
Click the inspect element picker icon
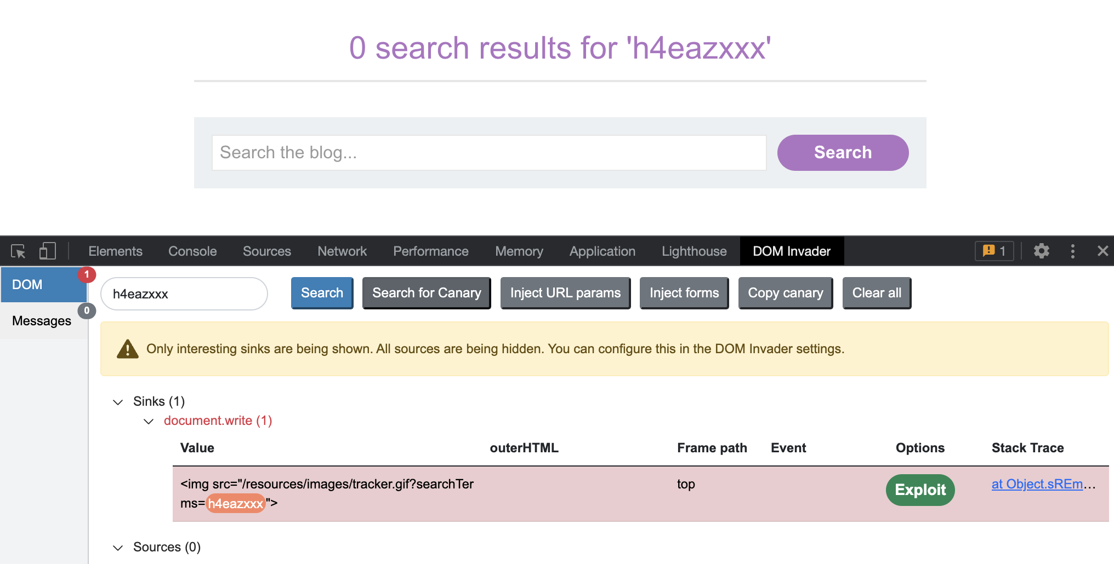pyautogui.click(x=18, y=251)
